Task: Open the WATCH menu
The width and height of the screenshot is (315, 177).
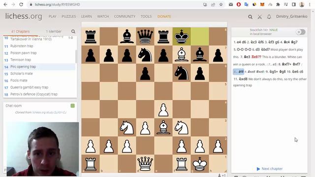Action: pos(103,16)
